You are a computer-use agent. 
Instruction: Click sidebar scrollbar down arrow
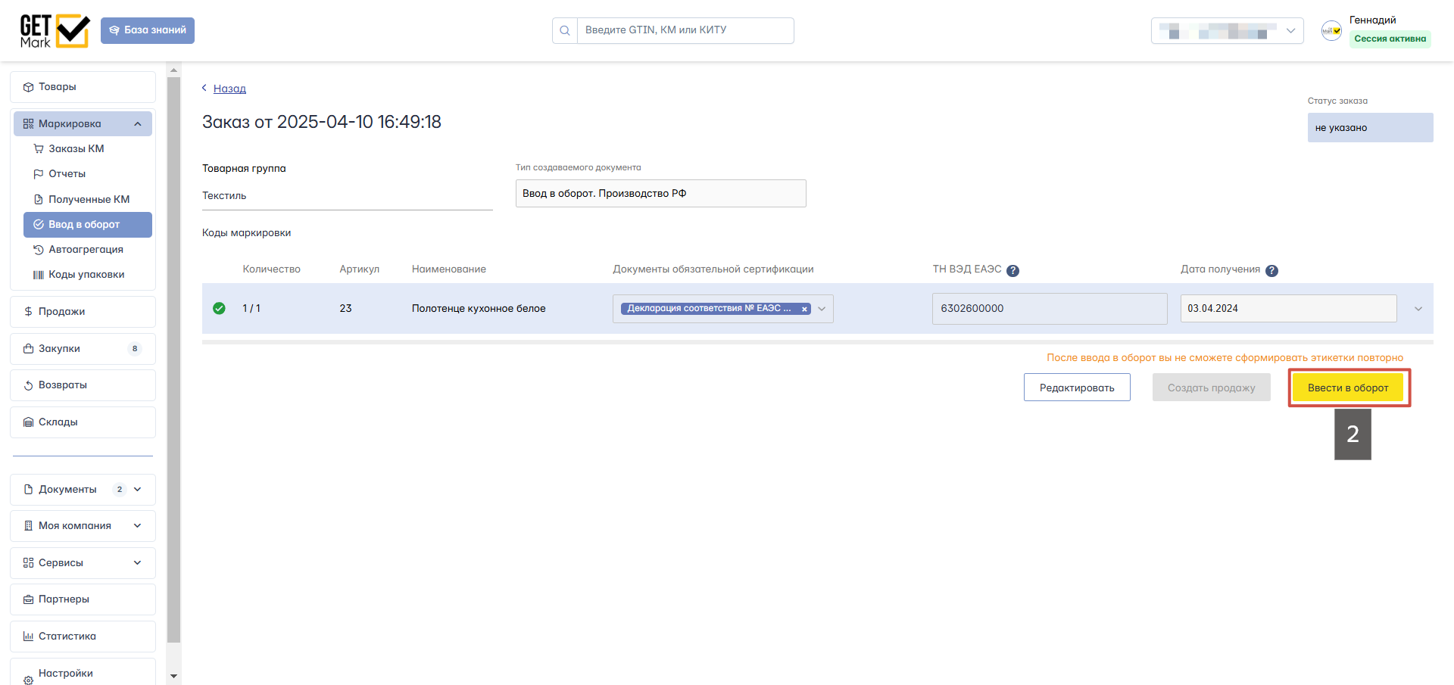coord(174,676)
